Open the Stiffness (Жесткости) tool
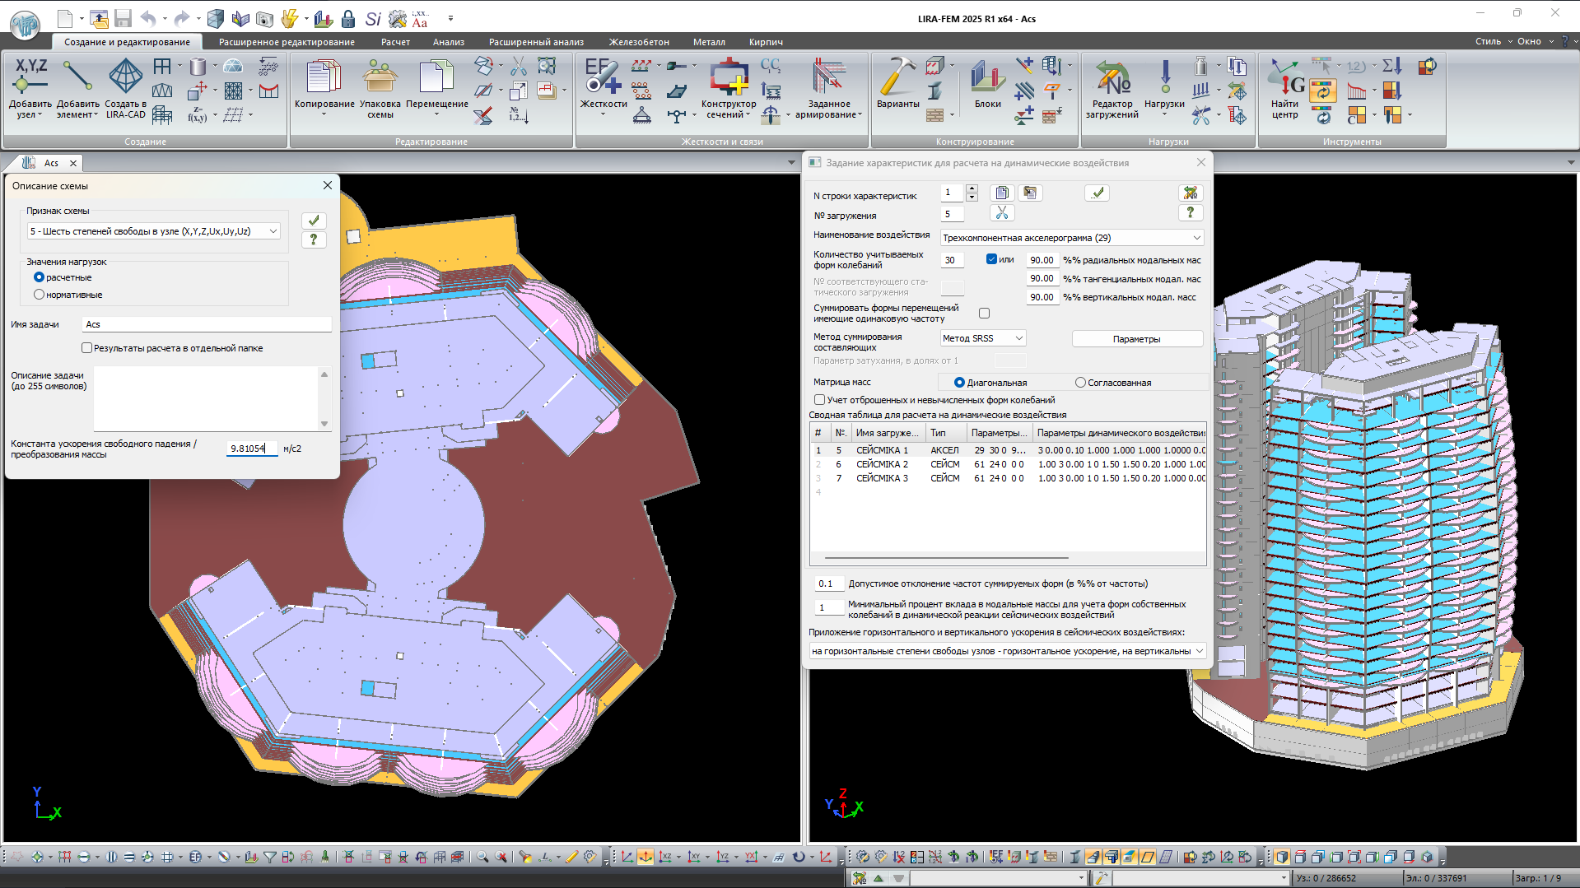 pos(603,77)
